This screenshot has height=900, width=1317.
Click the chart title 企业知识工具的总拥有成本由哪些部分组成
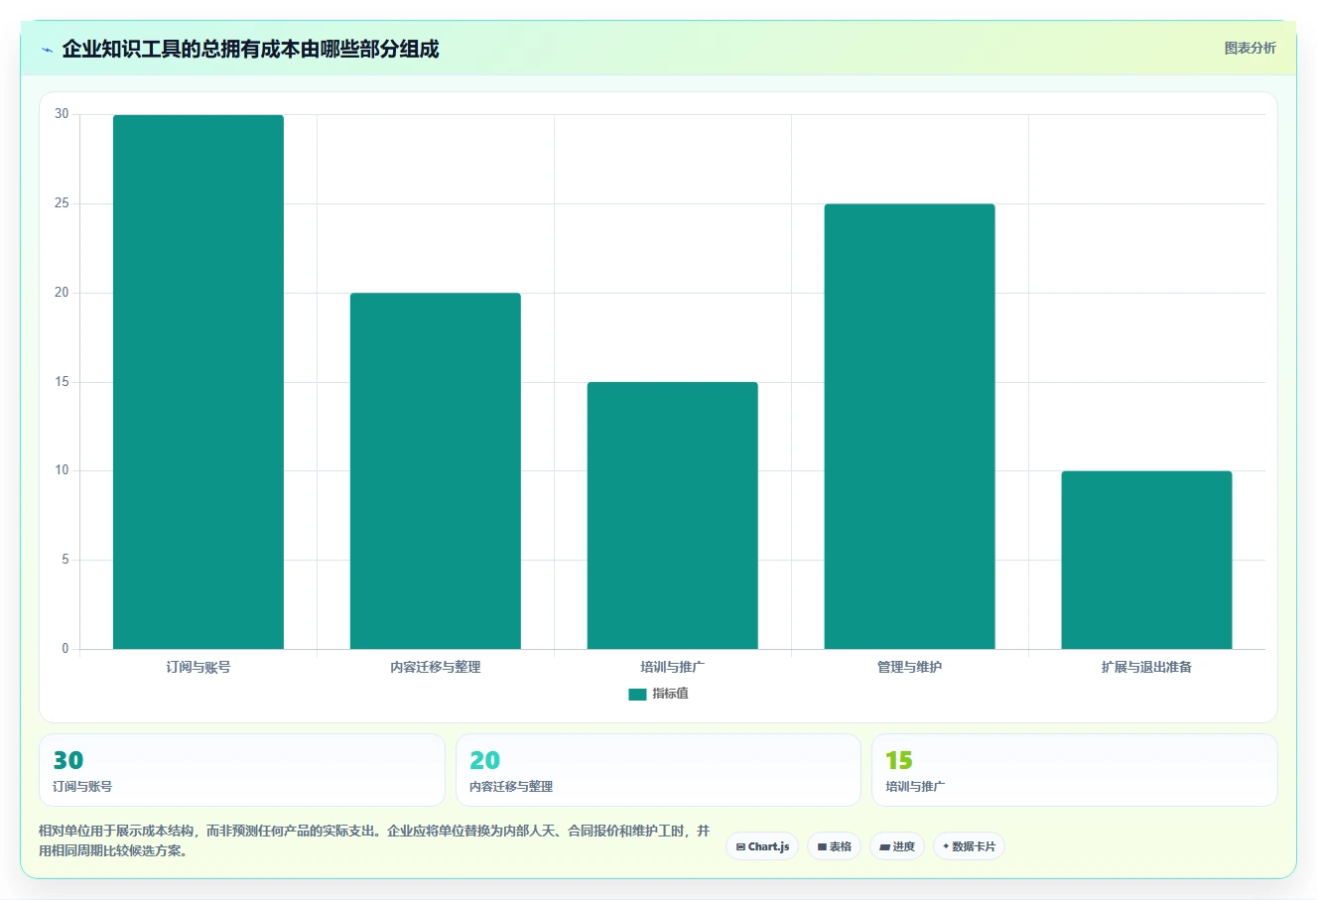(x=250, y=49)
